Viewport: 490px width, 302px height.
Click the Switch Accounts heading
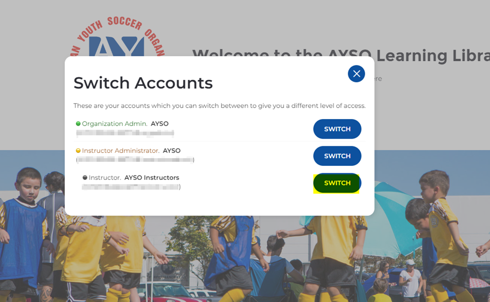[143, 83]
